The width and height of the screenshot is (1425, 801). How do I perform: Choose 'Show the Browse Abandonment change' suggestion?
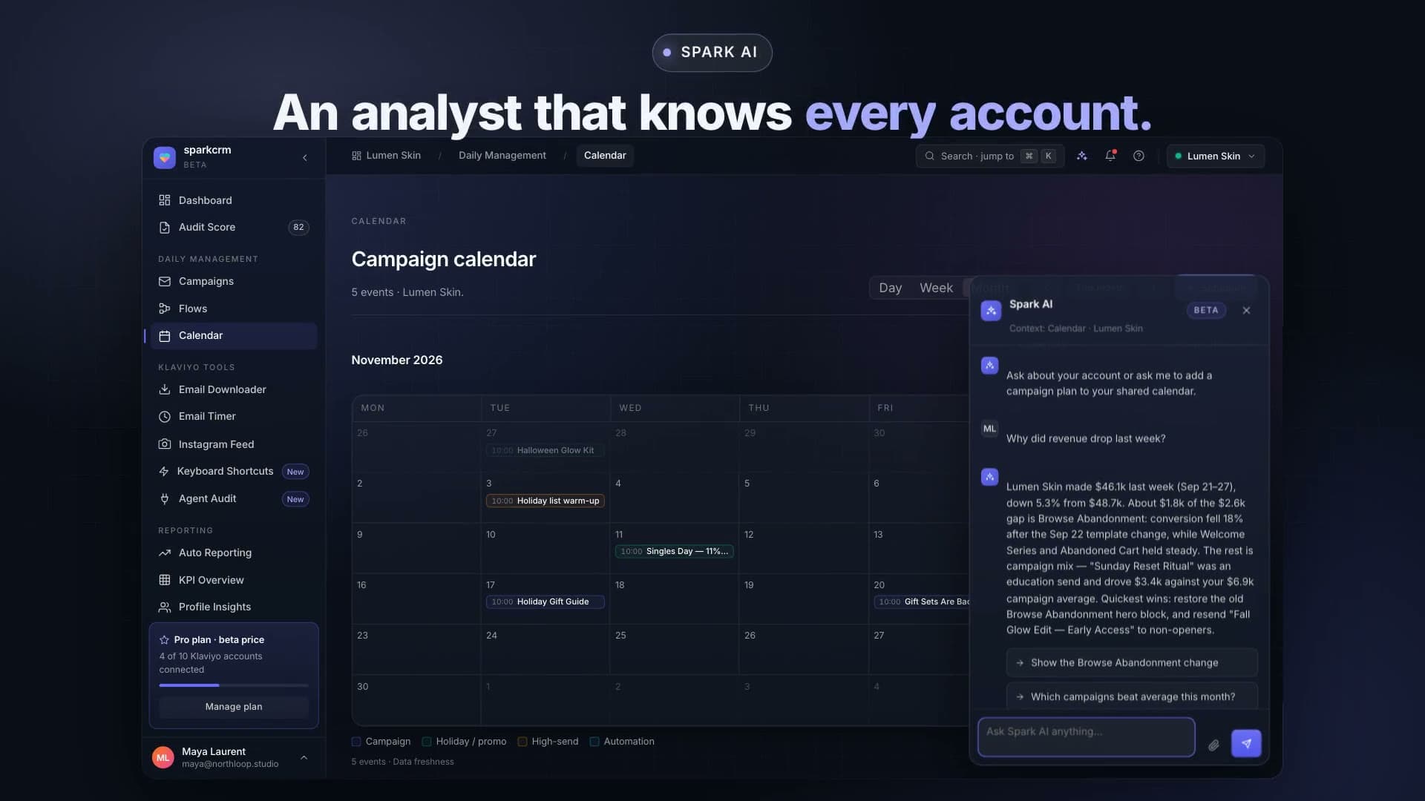point(1132,663)
